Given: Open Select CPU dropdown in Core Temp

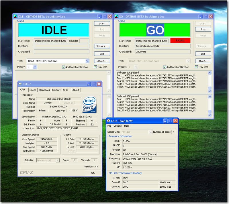Looking at the screenshot, I should (150, 132).
